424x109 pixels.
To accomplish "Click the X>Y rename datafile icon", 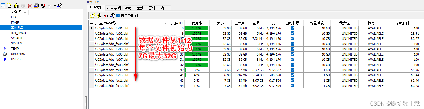I will 106,16.
